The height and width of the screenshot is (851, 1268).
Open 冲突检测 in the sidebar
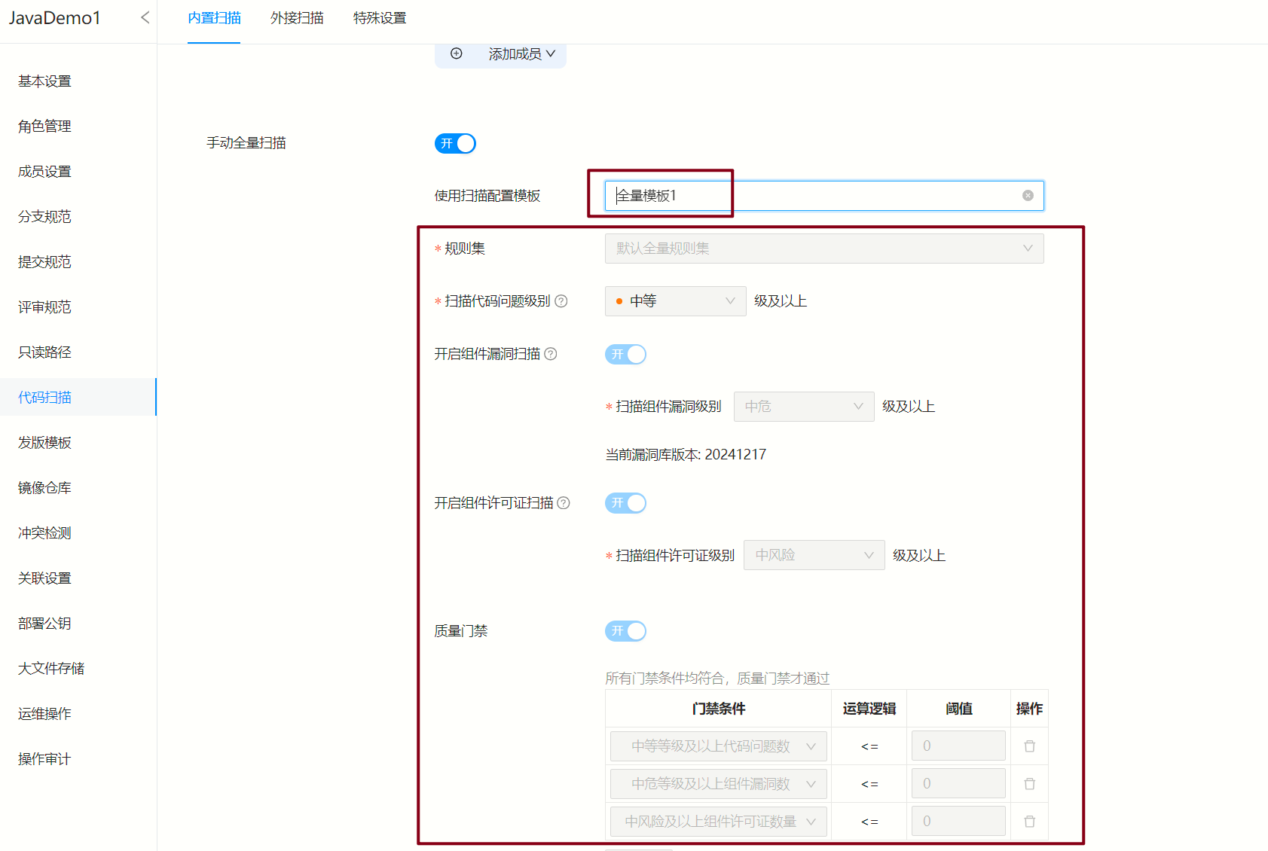point(44,533)
